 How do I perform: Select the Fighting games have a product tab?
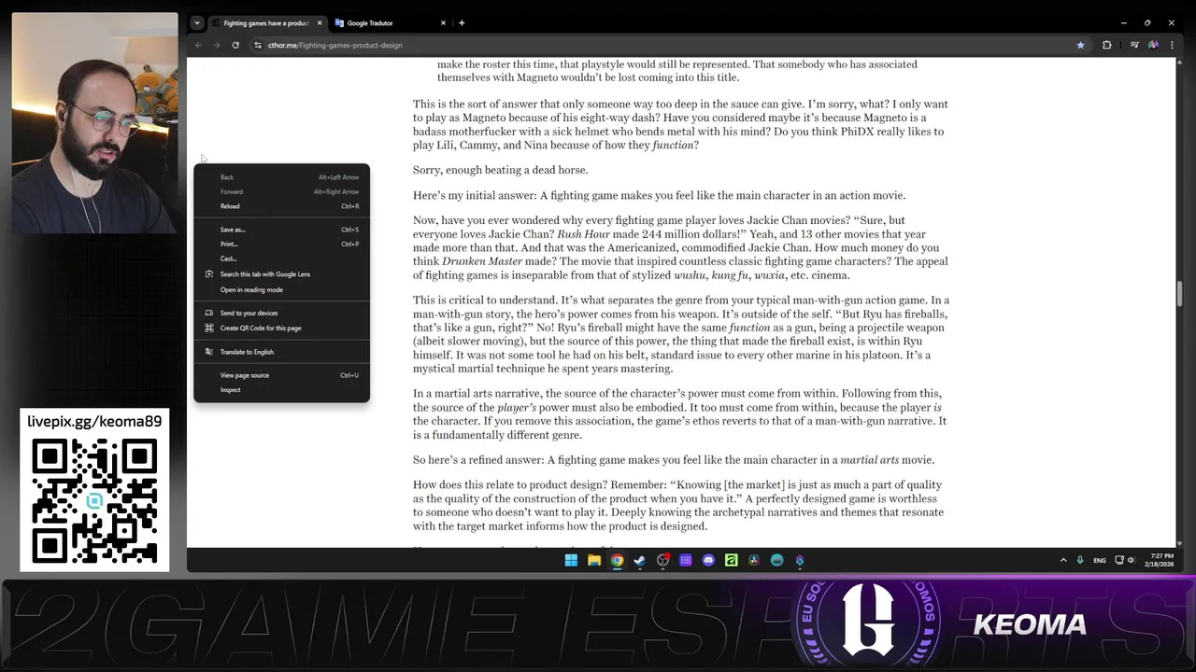pyautogui.click(x=267, y=22)
